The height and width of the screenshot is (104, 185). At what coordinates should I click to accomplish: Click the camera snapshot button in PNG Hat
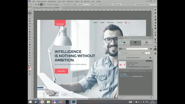tap(150, 57)
